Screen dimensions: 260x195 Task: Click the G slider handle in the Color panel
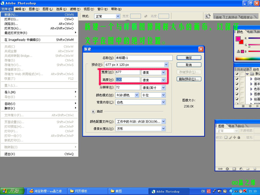coord(249,46)
